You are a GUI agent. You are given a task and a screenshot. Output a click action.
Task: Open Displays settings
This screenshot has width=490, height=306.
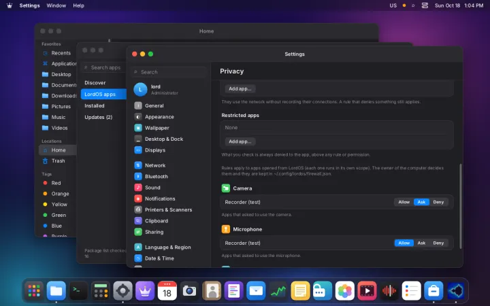[169, 150]
